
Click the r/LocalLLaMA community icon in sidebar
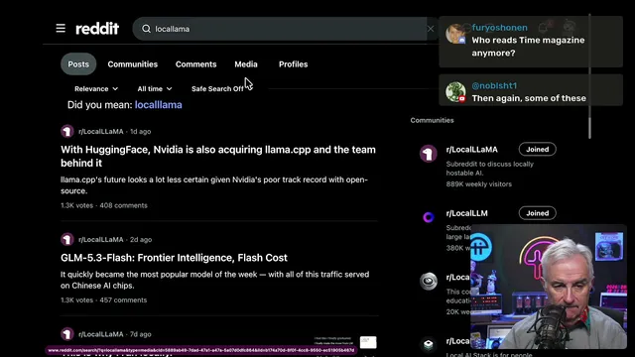click(428, 154)
